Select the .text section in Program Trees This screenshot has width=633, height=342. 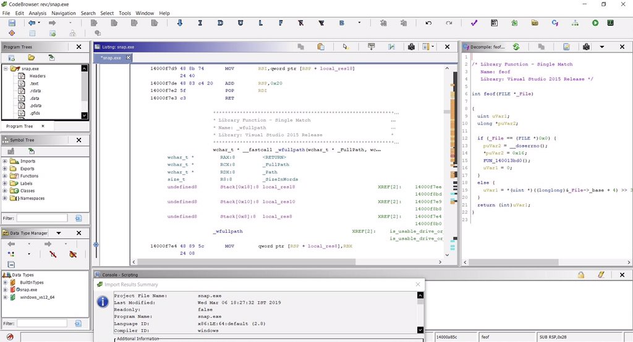[x=34, y=83]
